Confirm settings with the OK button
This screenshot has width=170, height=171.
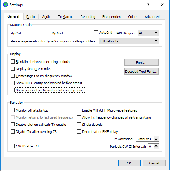click(129, 163)
